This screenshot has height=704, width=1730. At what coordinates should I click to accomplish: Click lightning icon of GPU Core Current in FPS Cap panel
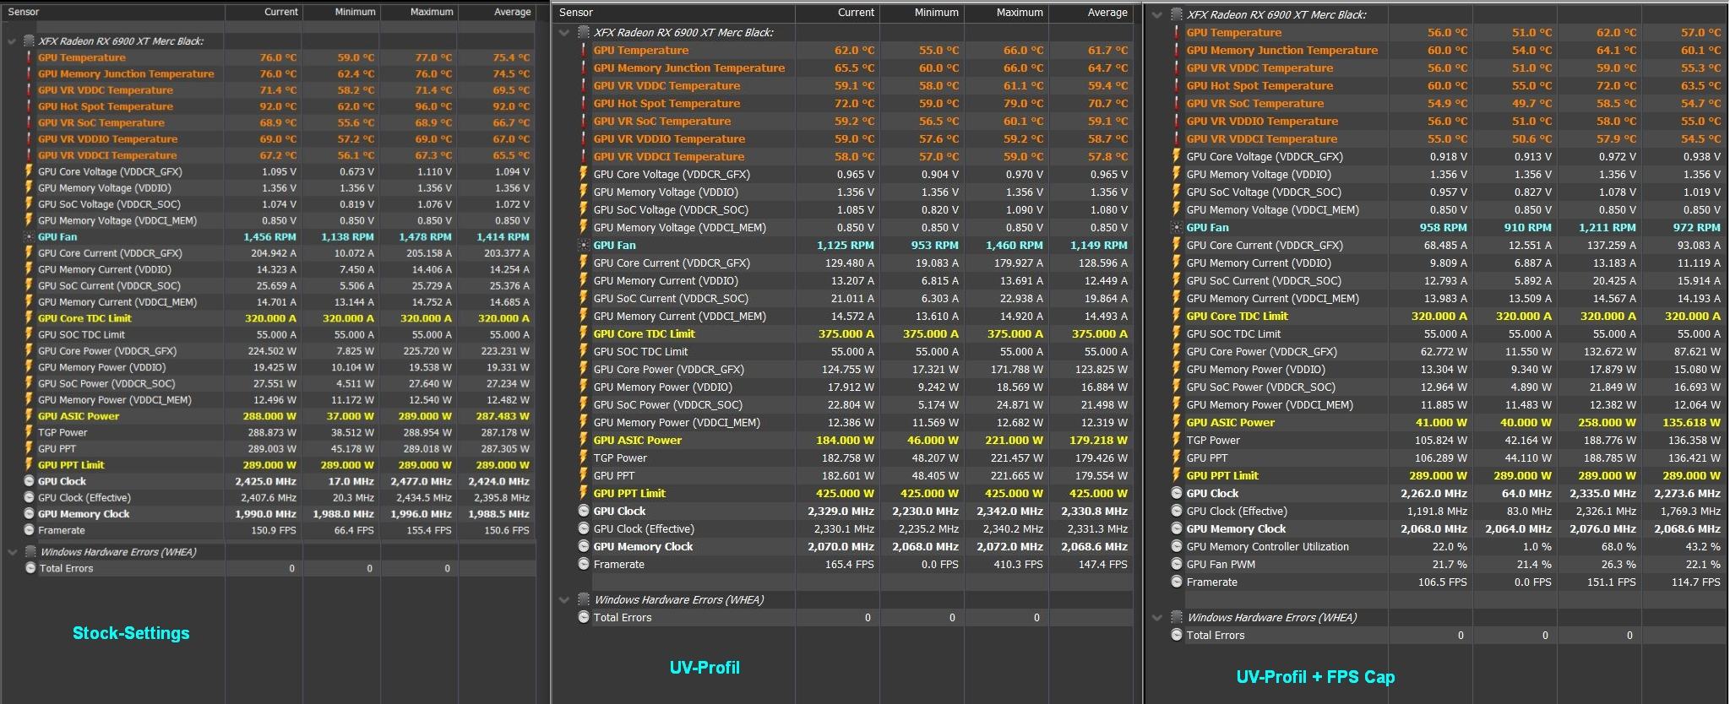click(x=1177, y=246)
